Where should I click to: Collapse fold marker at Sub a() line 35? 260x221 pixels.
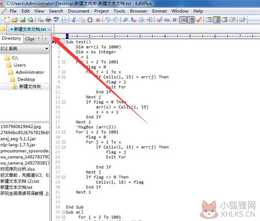pos(64,212)
